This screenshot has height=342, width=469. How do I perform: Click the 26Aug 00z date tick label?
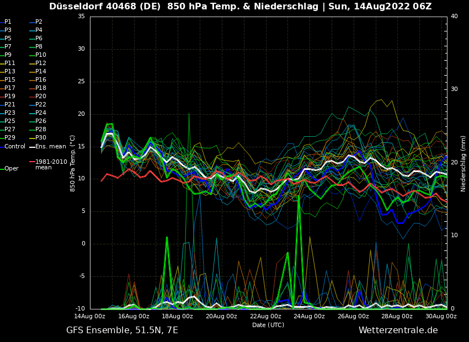(x=353, y=317)
